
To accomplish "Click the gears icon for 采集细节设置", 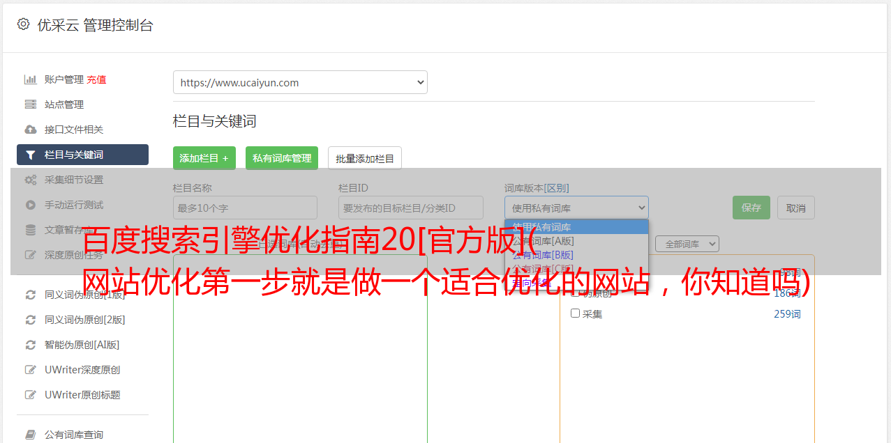I will [x=30, y=180].
